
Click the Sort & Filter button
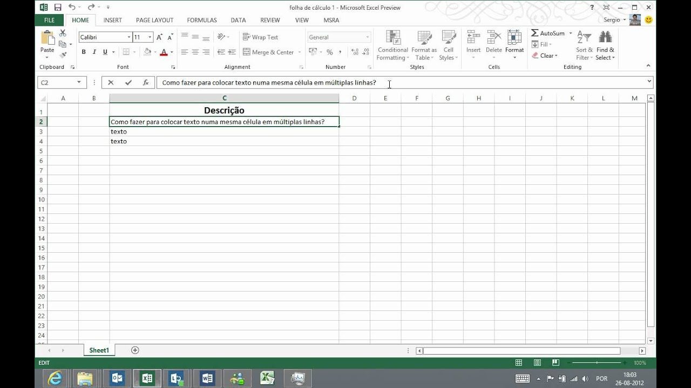tap(584, 45)
